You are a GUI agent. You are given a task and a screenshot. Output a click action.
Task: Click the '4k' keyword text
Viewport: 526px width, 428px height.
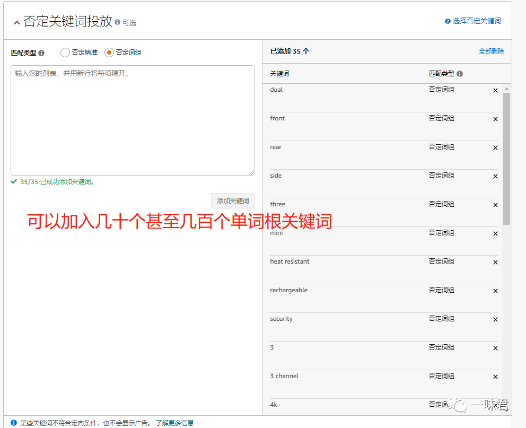[274, 405]
